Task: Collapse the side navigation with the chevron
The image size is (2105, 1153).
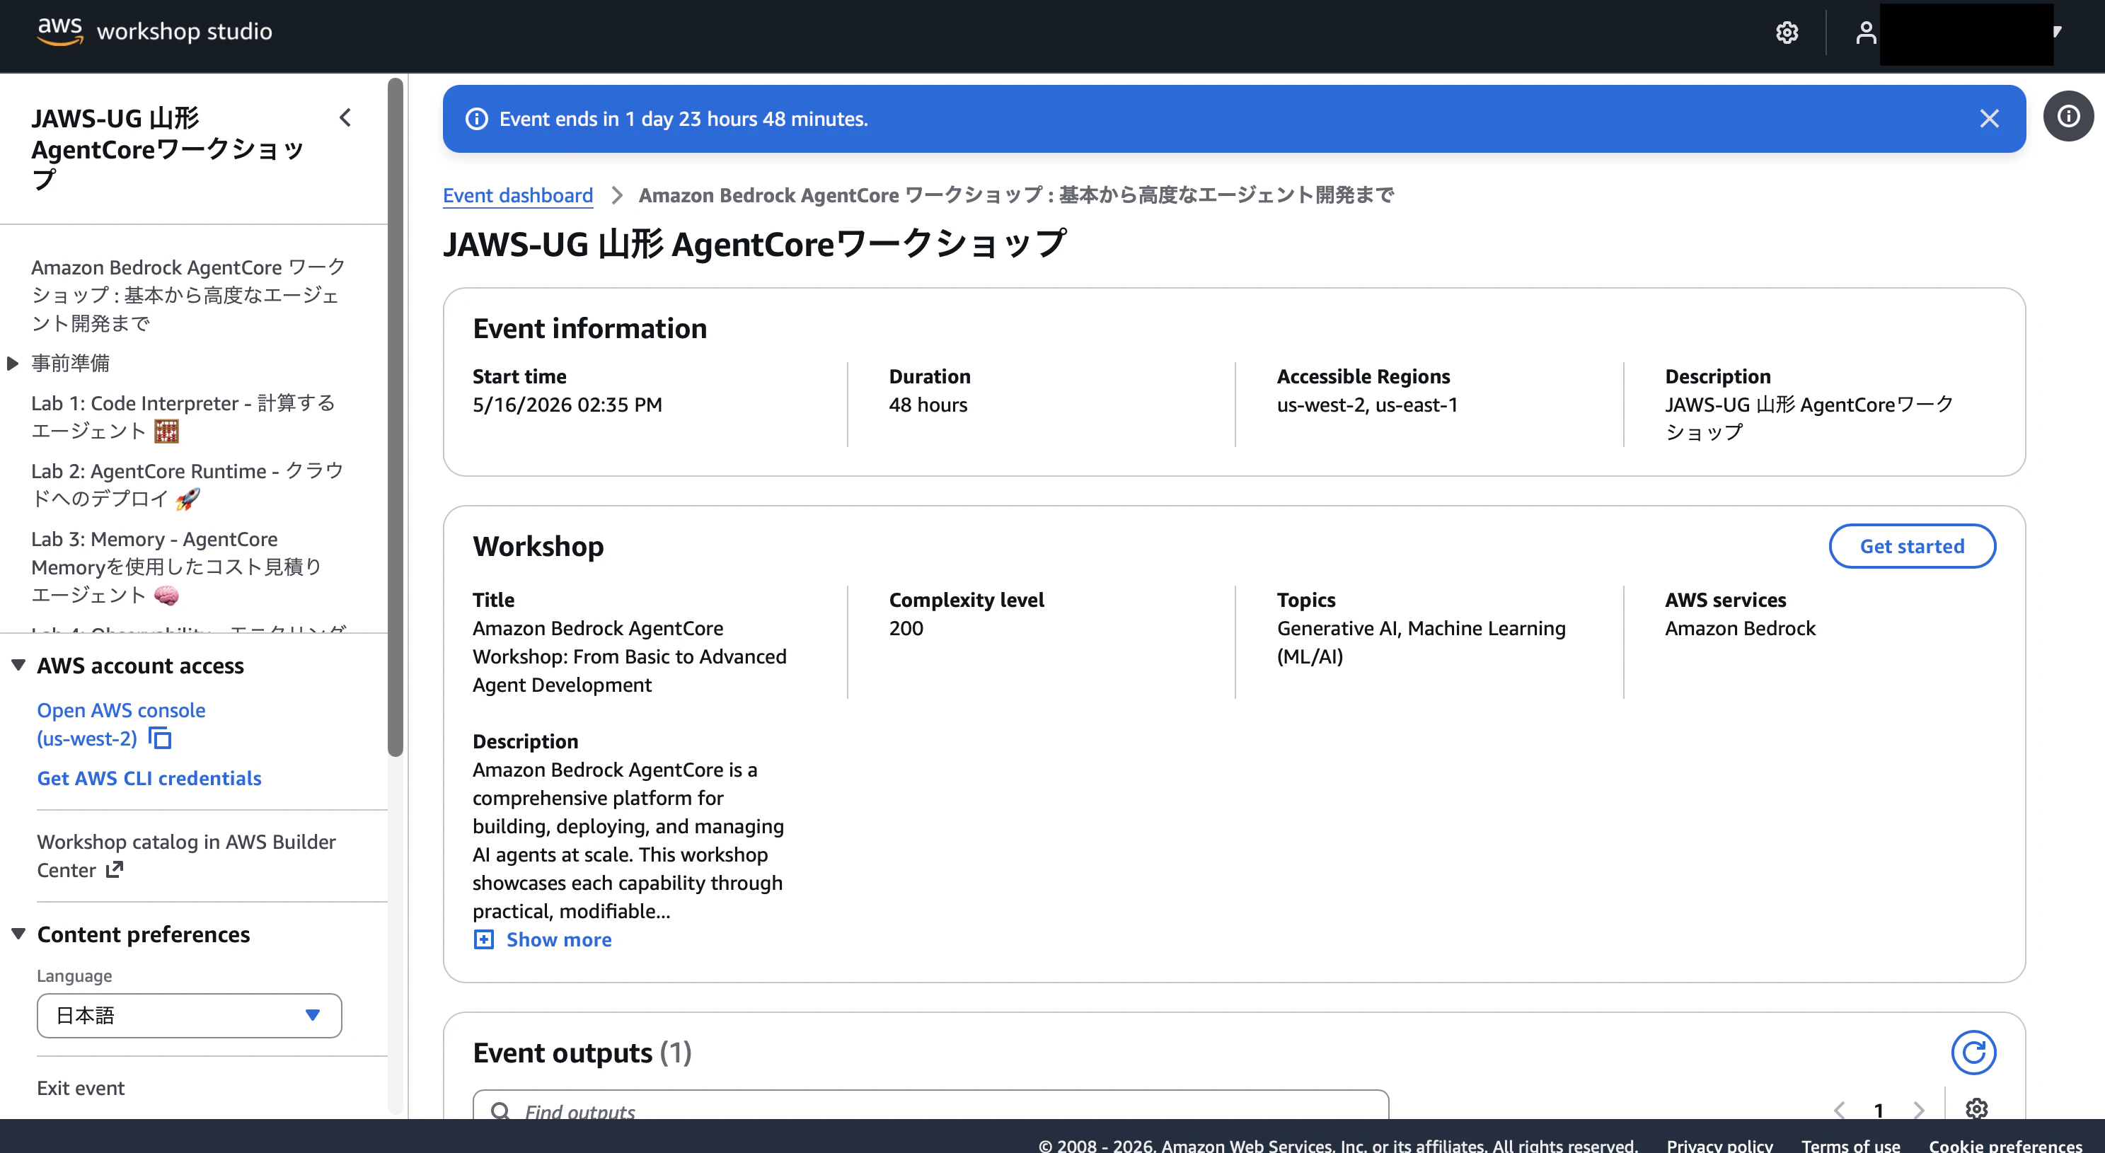Action: pos(346,117)
